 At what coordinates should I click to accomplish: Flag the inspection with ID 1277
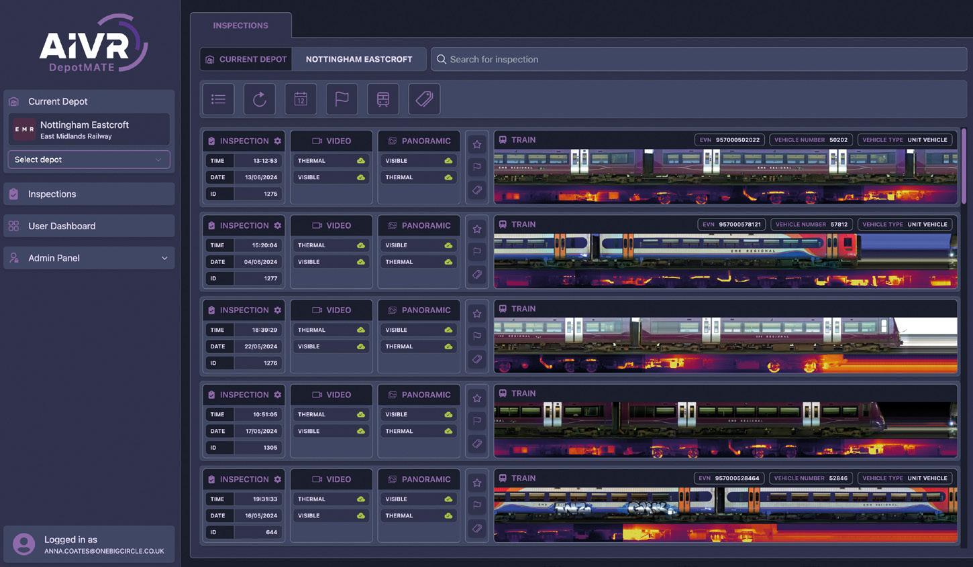pyautogui.click(x=476, y=251)
